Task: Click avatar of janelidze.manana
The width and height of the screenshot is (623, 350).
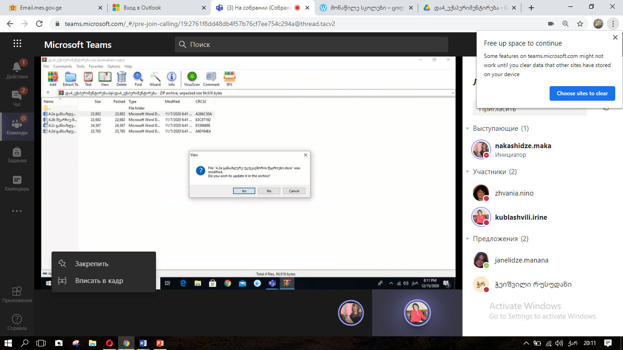Action: [481, 260]
